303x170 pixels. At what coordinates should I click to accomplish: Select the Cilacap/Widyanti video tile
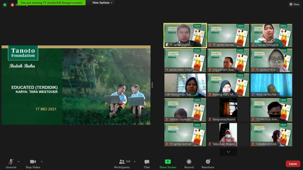[x=271, y=36]
